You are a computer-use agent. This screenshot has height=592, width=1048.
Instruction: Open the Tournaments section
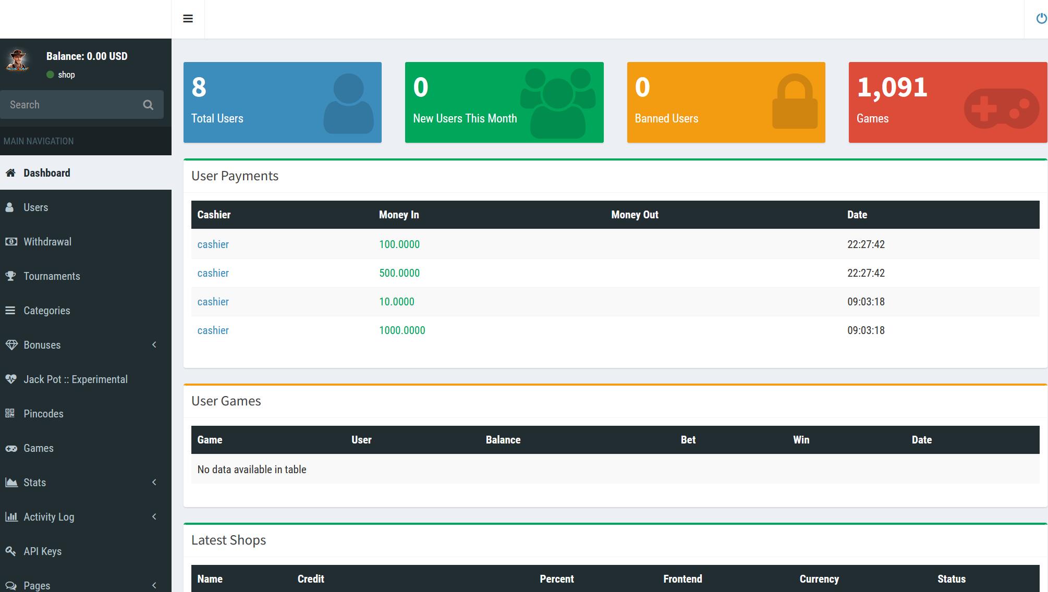pyautogui.click(x=86, y=276)
